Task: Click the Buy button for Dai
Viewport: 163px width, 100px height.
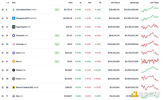Action: coord(57,61)
